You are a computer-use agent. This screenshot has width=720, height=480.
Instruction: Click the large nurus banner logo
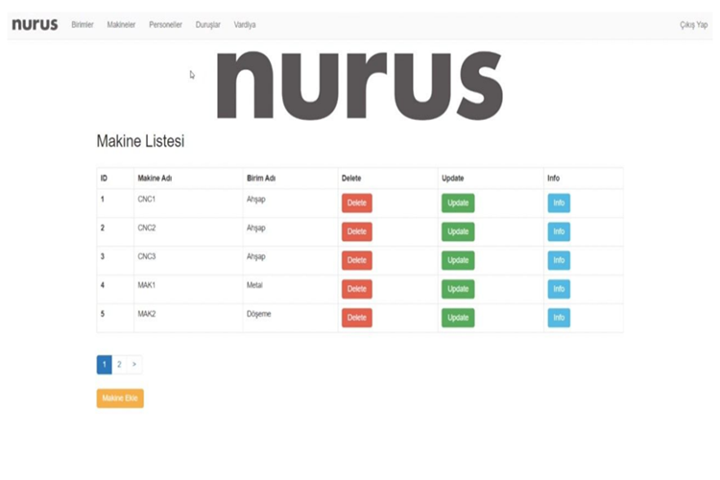tap(360, 85)
